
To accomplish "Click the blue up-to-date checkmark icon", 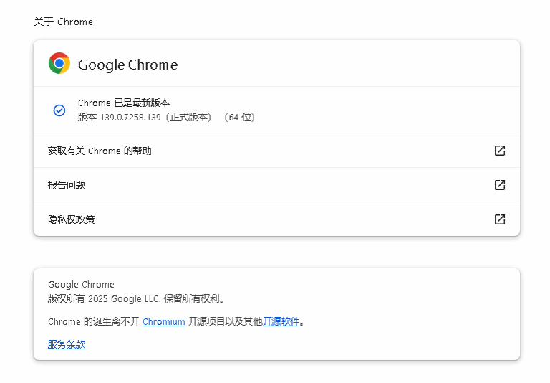I will click(59, 110).
